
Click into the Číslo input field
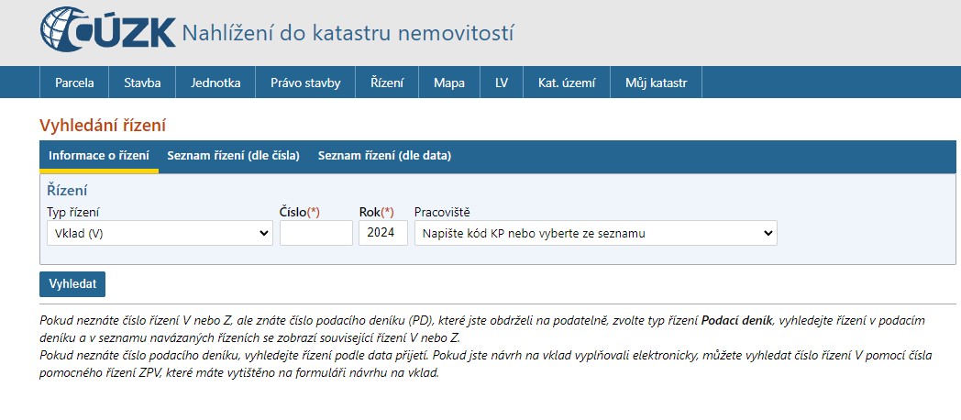(315, 233)
